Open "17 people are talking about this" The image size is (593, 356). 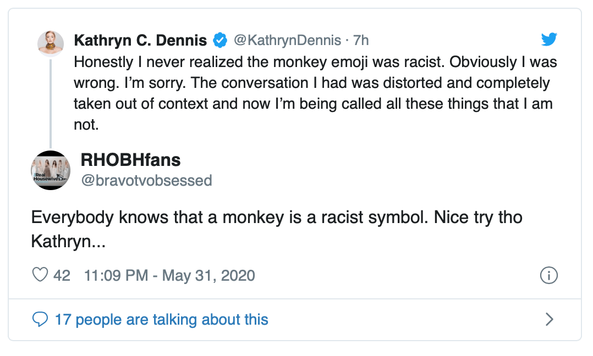(x=162, y=319)
